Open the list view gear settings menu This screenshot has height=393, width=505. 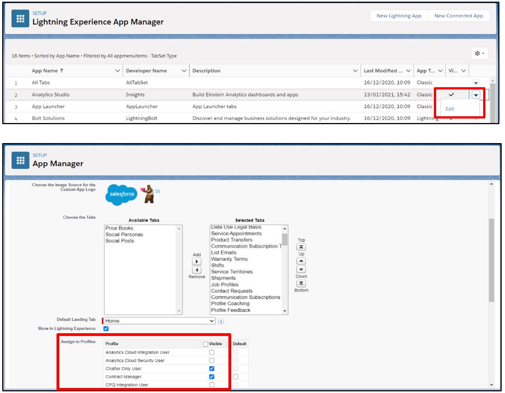pos(480,53)
